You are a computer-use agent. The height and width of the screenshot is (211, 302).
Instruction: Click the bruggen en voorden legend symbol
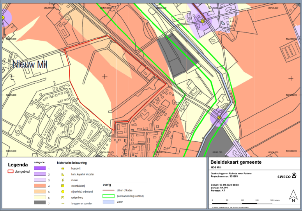coord(63,204)
